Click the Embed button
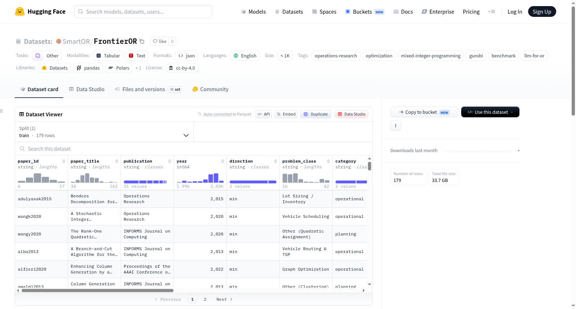Image resolution: width=576 pixels, height=309 pixels. (286, 114)
